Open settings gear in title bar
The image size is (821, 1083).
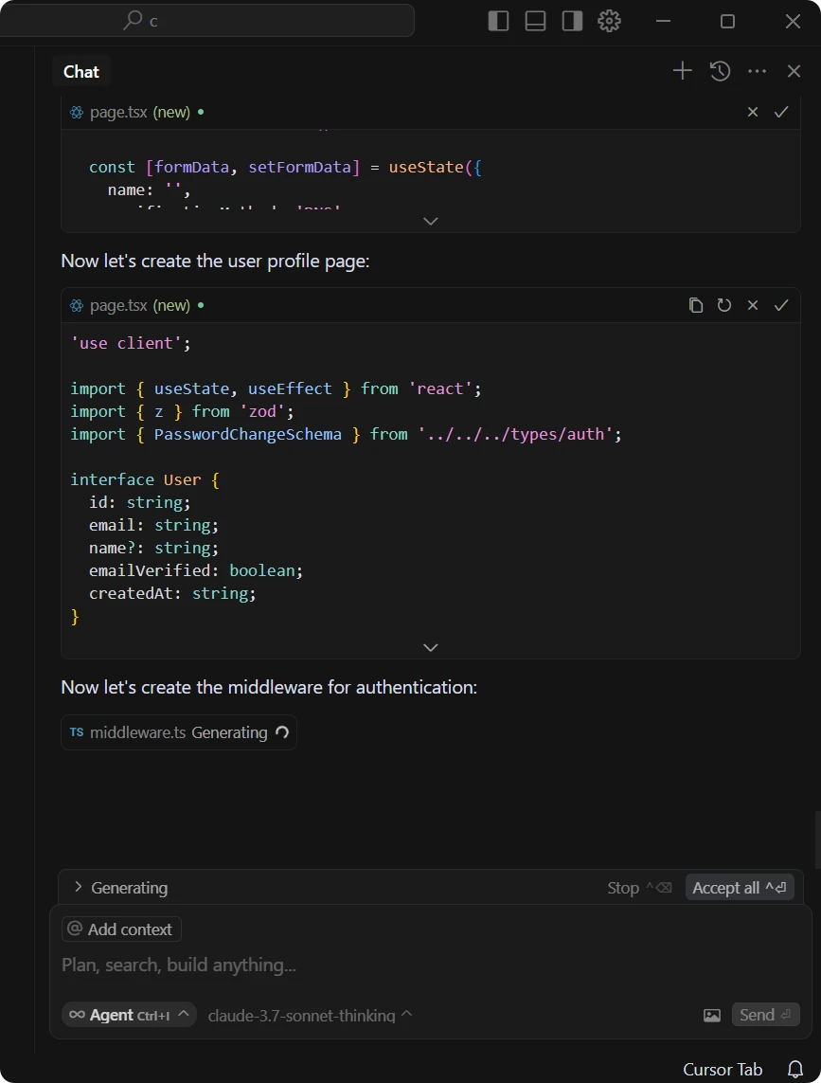(609, 21)
